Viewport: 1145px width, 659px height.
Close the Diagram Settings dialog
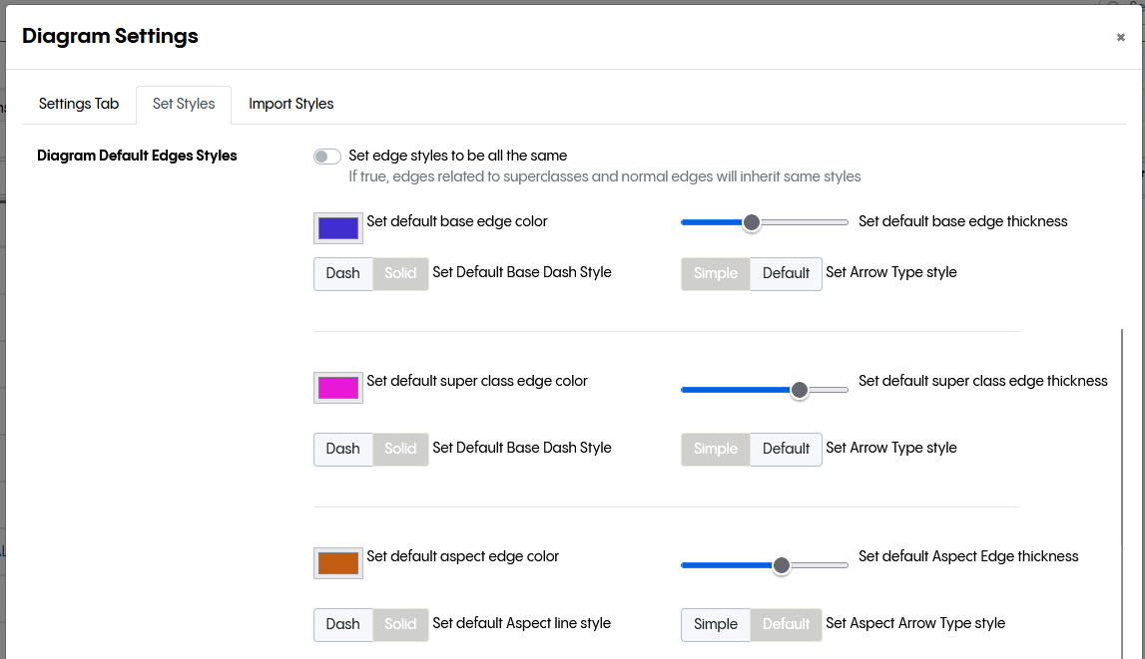point(1120,38)
